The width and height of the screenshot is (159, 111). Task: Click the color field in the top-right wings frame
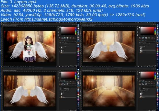coord(147,31)
